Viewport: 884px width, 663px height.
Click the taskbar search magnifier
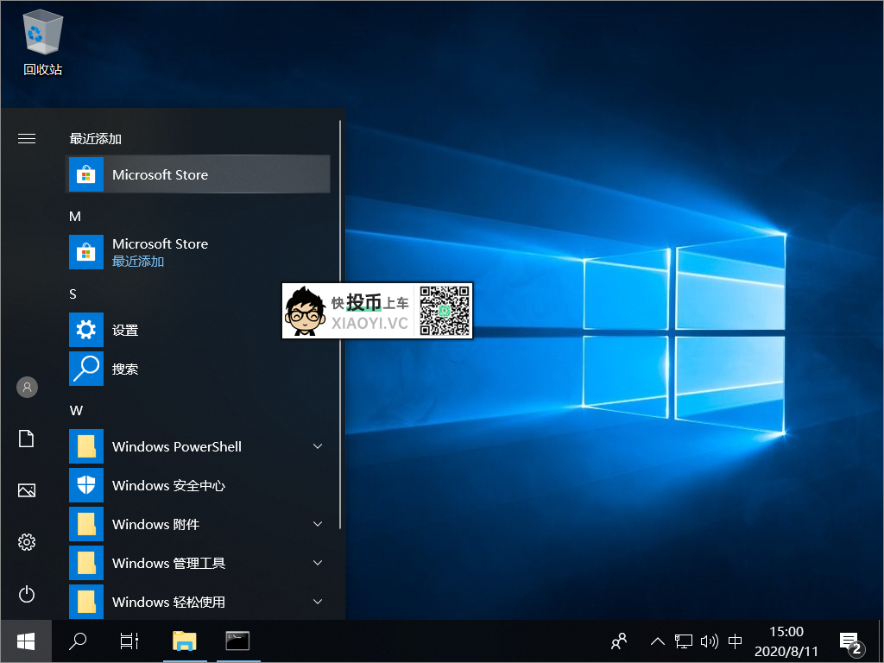tap(78, 641)
